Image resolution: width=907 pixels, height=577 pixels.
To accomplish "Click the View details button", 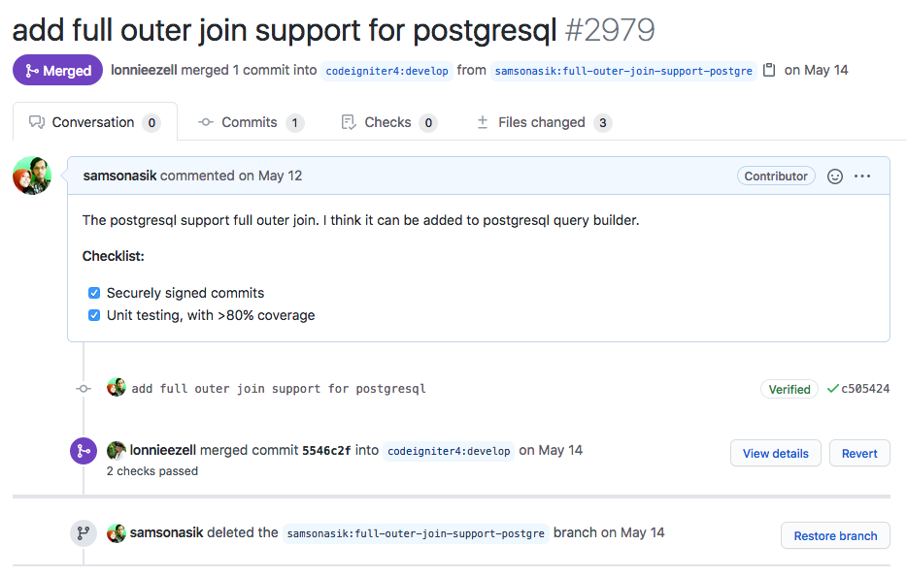I will tap(775, 454).
